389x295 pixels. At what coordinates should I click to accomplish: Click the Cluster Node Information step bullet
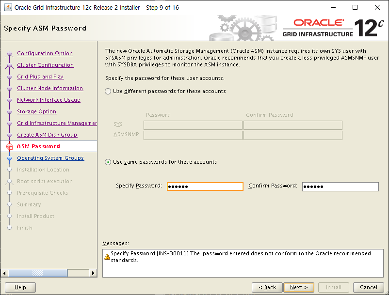pyautogui.click(x=9, y=89)
